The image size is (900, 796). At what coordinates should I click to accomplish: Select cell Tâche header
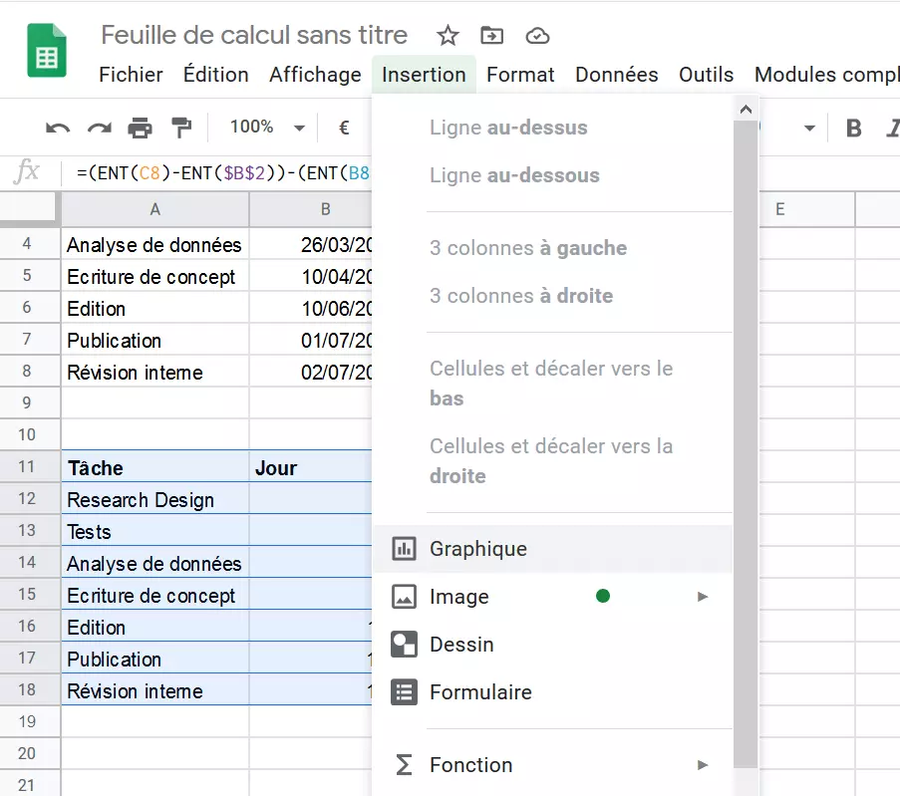pyautogui.click(x=154, y=467)
